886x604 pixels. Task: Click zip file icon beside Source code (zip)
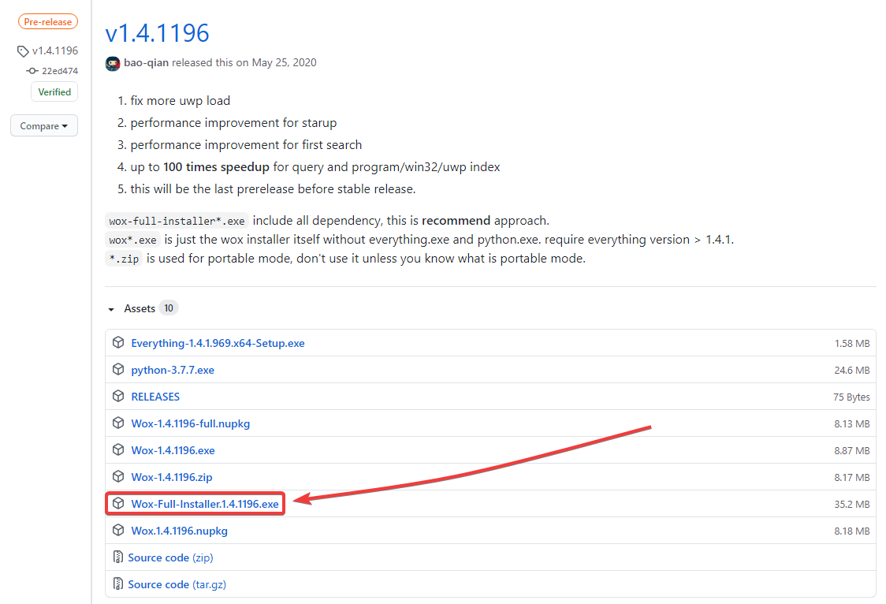[x=117, y=557]
